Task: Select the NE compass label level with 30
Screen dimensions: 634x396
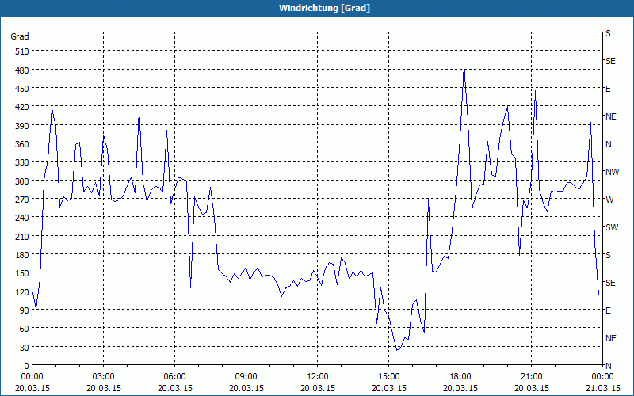Action: [610, 338]
